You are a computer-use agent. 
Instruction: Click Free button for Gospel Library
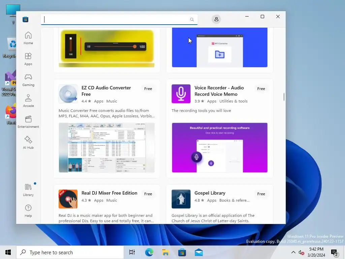coord(261,194)
